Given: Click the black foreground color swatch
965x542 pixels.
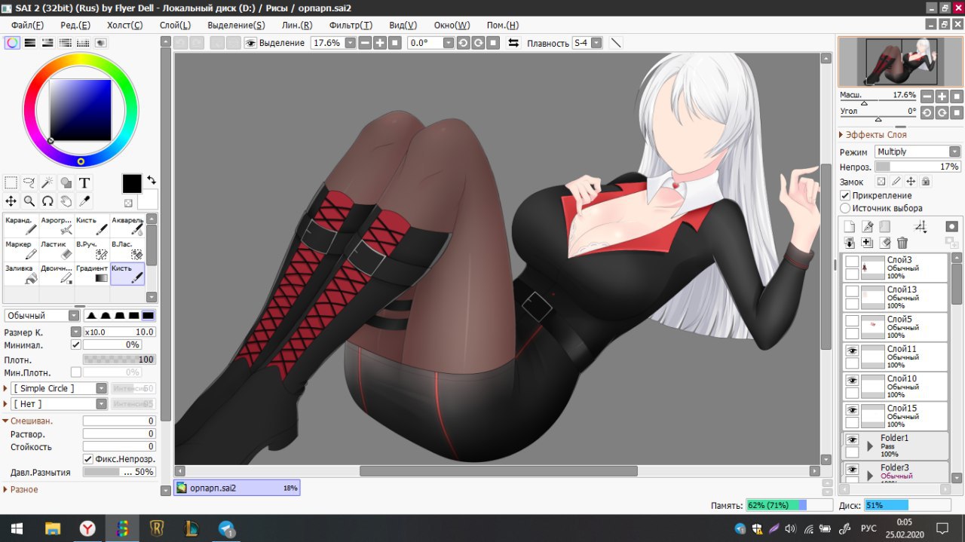Looking at the screenshot, I should 132,183.
